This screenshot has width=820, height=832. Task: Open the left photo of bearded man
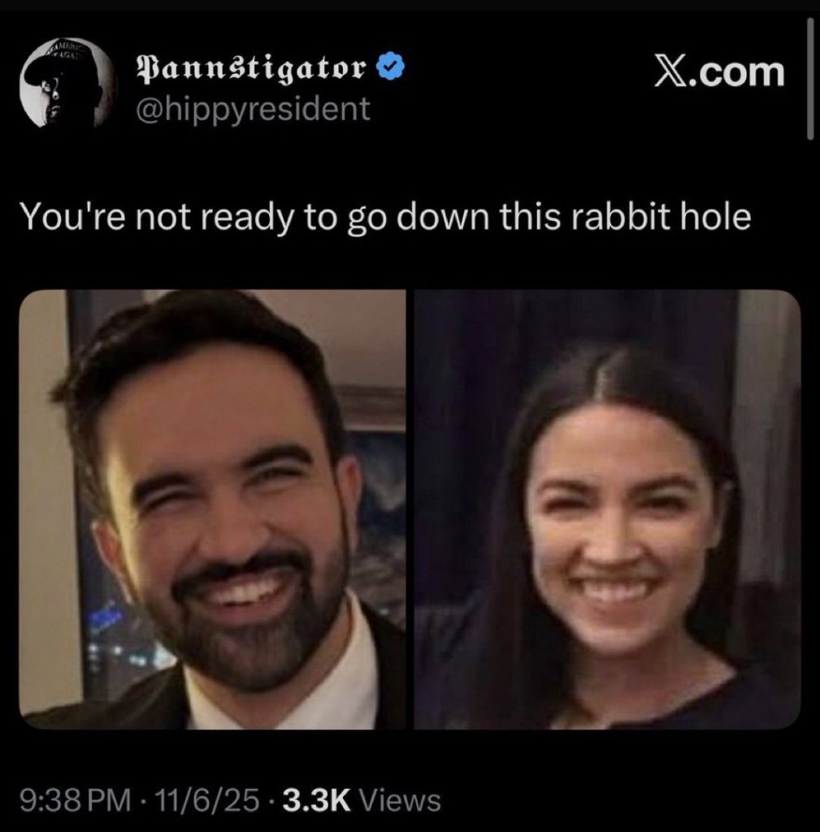click(213, 509)
